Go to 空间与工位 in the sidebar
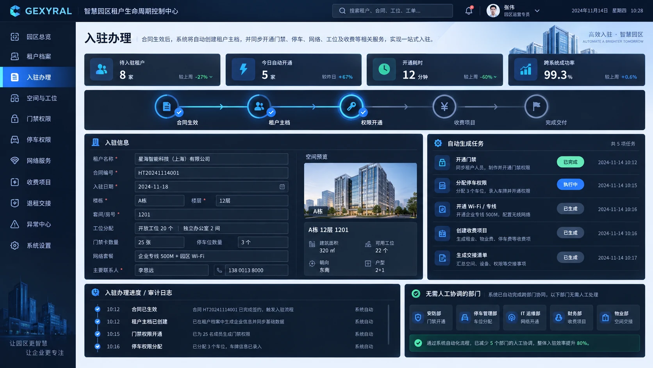This screenshot has width=653, height=368. [x=38, y=98]
